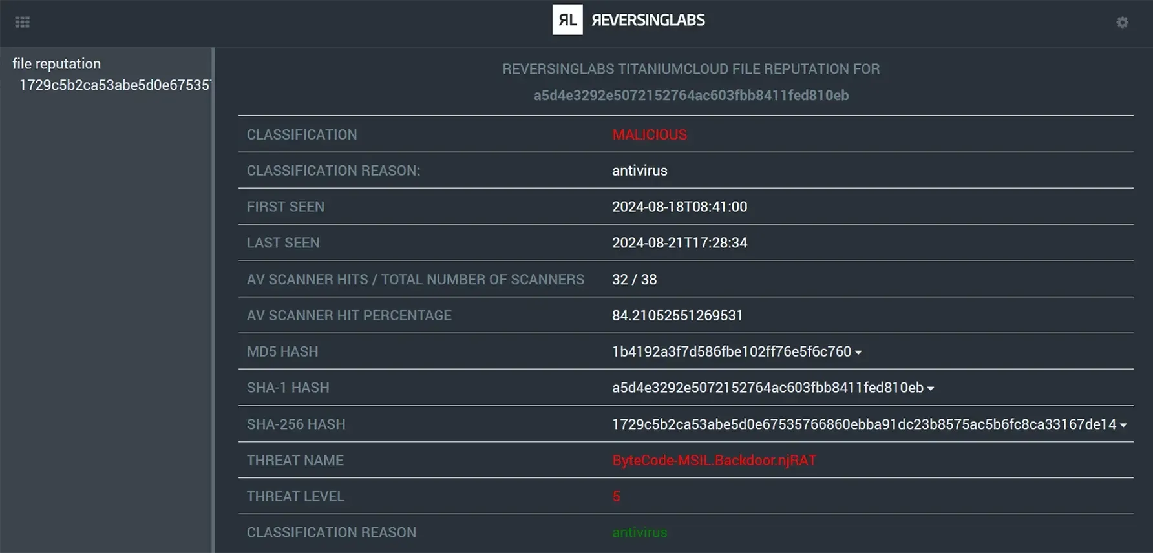The width and height of the screenshot is (1153, 553).
Task: Expand the MD5 hash dropdown arrow
Action: click(858, 353)
